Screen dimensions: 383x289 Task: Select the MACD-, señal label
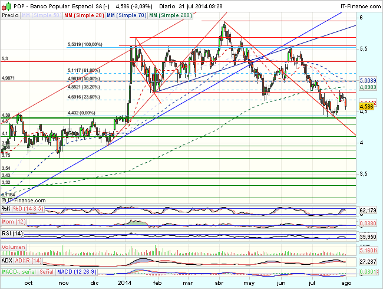[x=19, y=272]
